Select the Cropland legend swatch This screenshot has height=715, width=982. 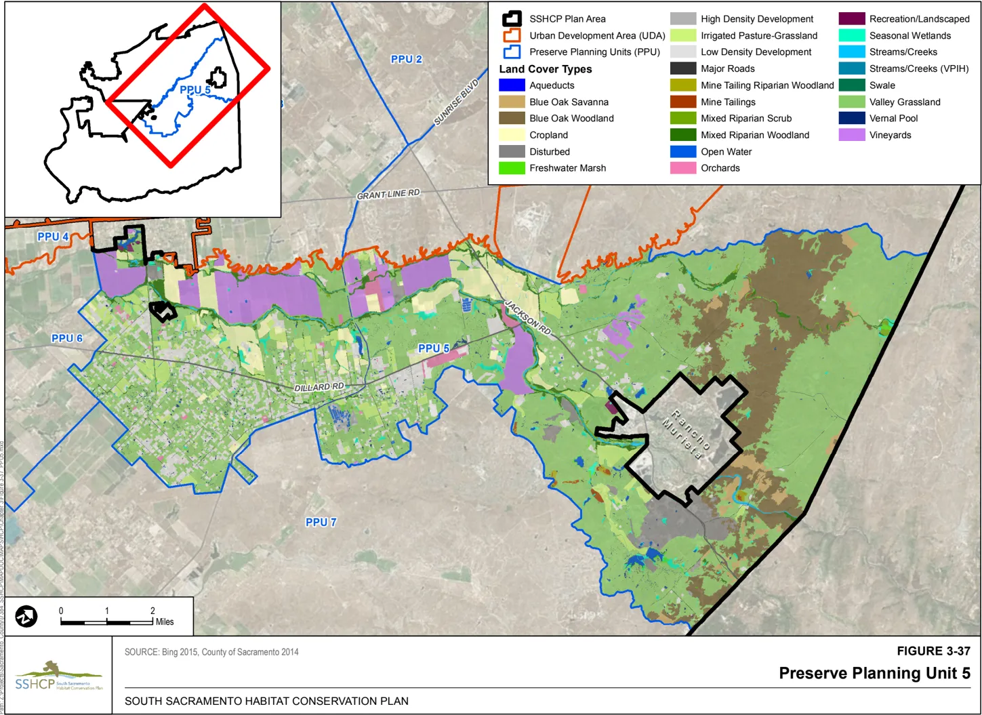[x=512, y=135]
